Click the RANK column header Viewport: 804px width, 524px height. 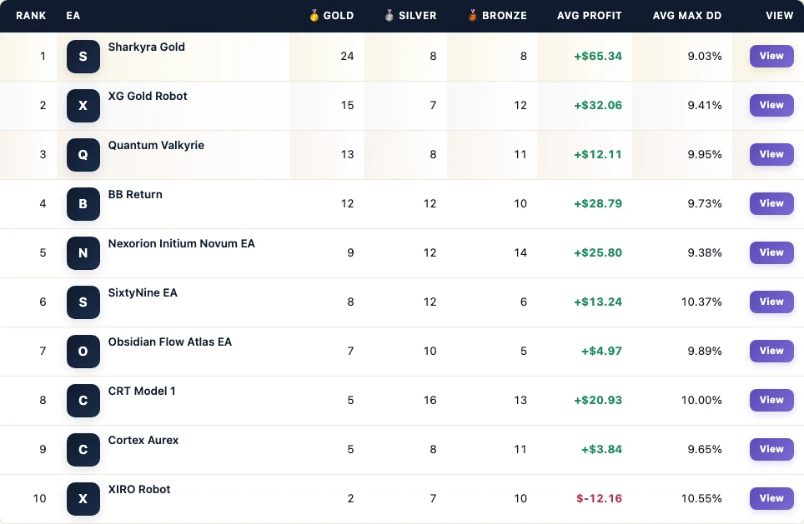31,15
